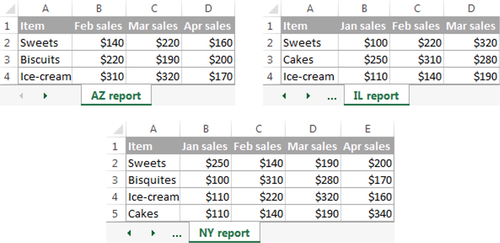The image size is (500, 243).
Task: Select the AZ report sheet tab
Action: coord(116,96)
